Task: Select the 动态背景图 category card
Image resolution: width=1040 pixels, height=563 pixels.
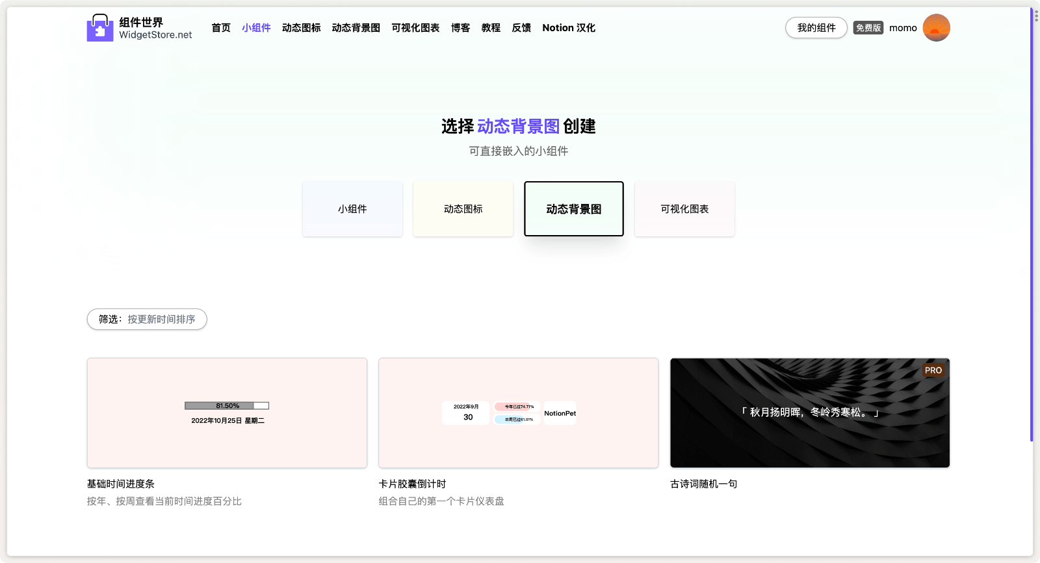Action: pyautogui.click(x=574, y=209)
